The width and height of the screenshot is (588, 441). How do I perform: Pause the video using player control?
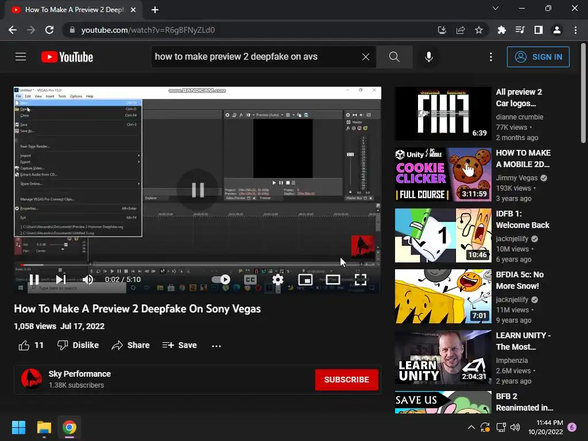tap(34, 280)
